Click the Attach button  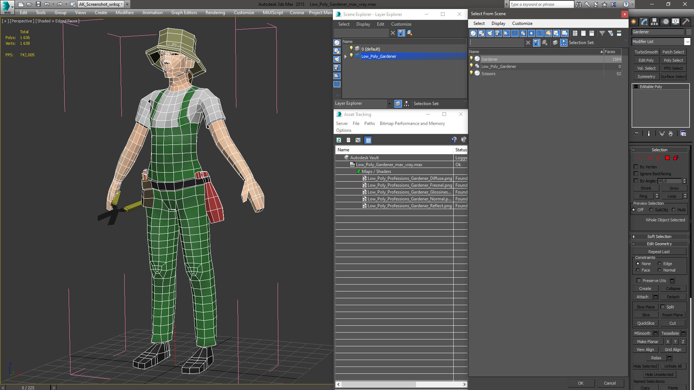(642, 297)
